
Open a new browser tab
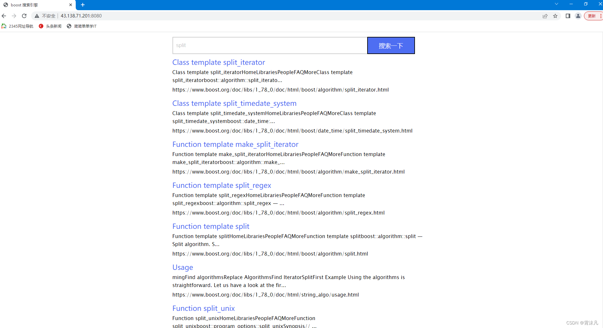(83, 5)
